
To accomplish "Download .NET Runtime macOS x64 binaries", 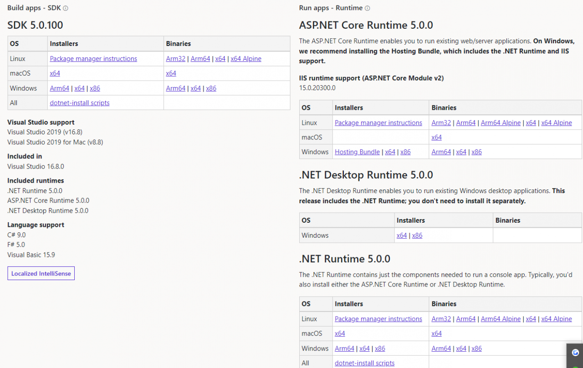I will tap(436, 334).
